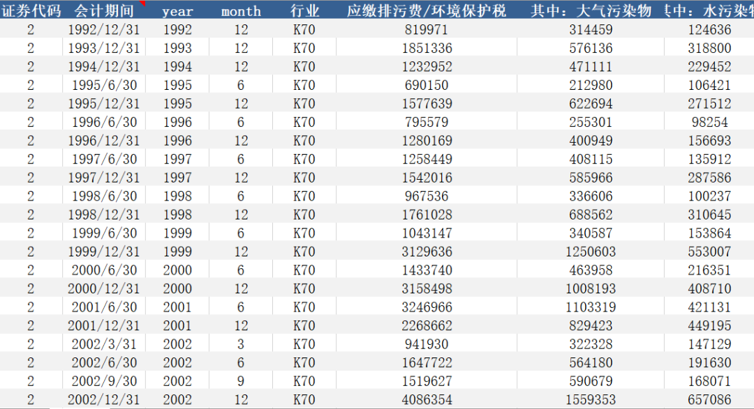Image resolution: width=754 pixels, height=409 pixels.
Task: Click the tax value 1542016
Action: (427, 178)
